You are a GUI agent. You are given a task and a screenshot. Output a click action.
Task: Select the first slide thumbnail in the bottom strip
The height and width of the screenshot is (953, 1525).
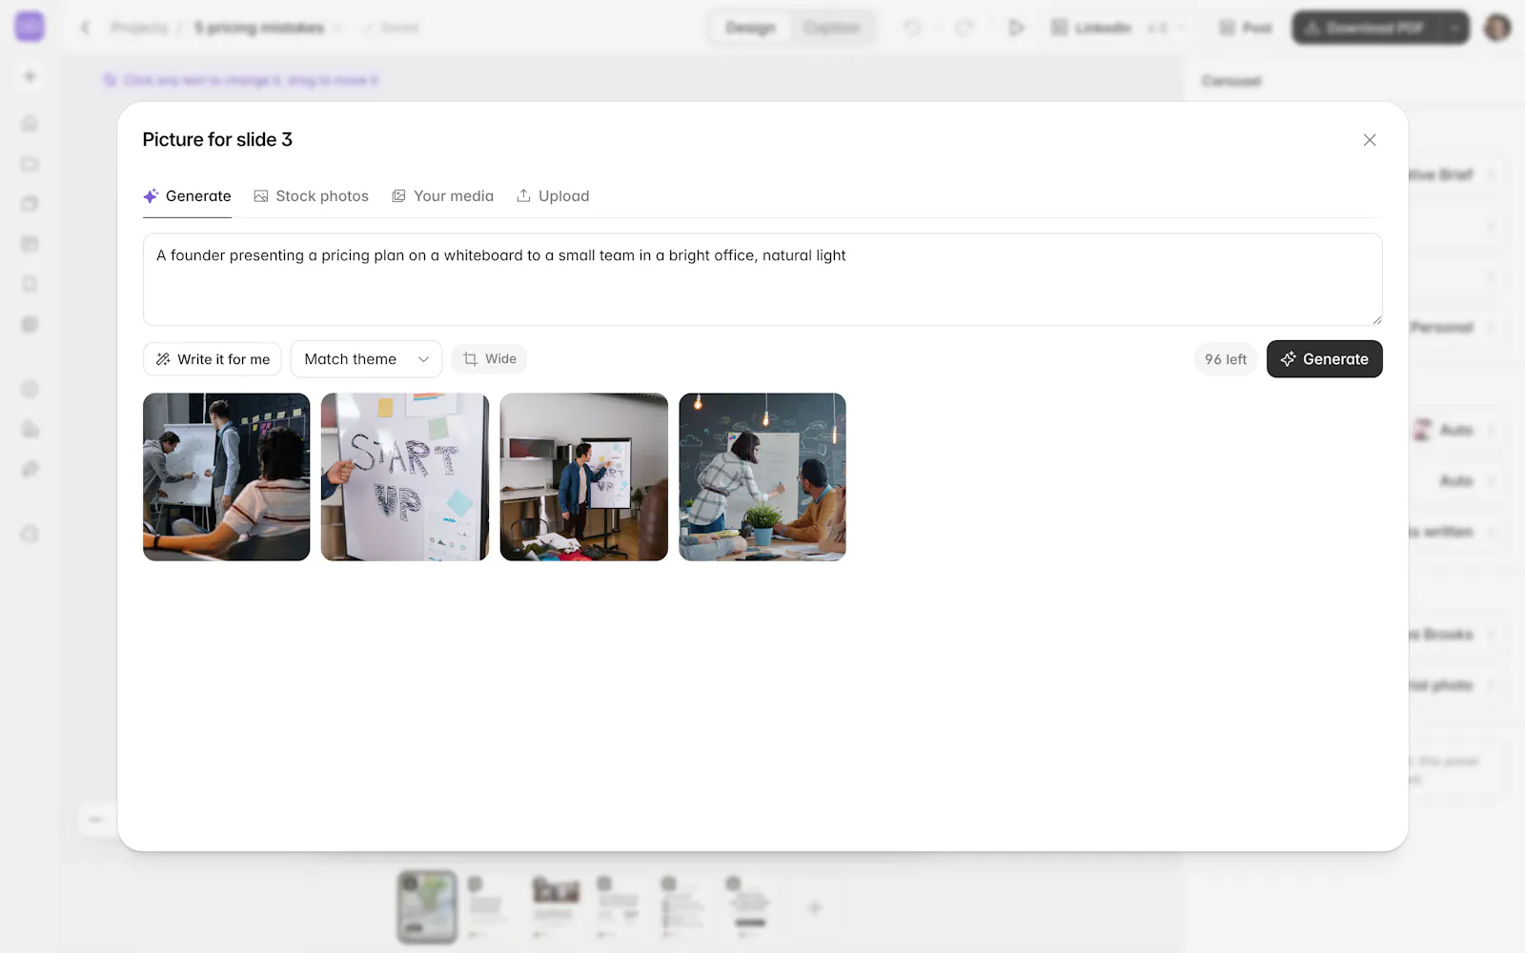427,906
